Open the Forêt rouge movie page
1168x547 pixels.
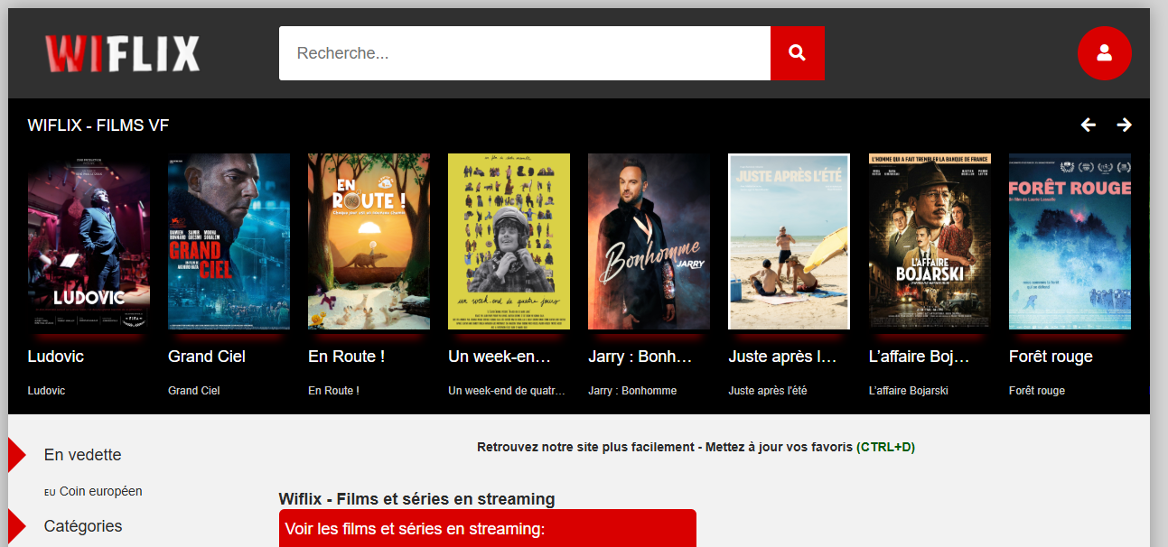pyautogui.click(x=1069, y=241)
